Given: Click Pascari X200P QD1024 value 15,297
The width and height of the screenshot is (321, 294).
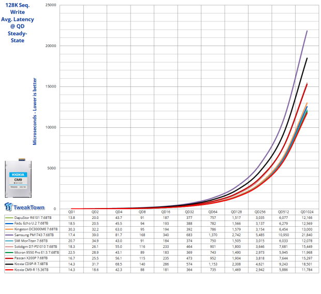Looking at the screenshot, I should [307, 258].
